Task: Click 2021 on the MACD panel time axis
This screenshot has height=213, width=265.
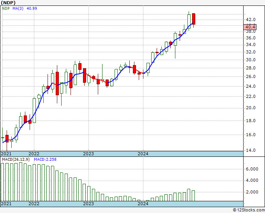Action: (x=6, y=204)
